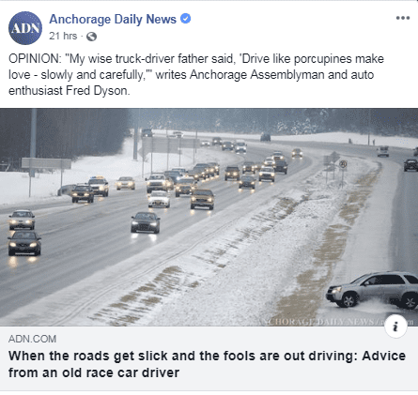The width and height of the screenshot is (418, 395).
Task: Click the black sedan with headlights leading traffic
Action: point(146,222)
